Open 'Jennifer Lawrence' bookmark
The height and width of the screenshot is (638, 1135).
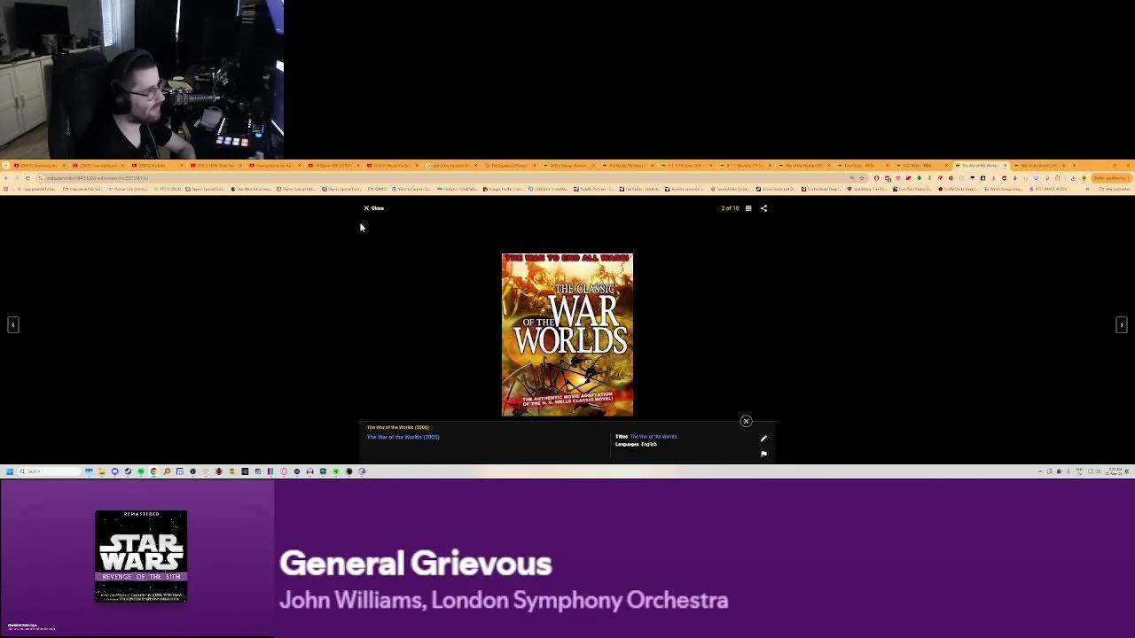pyautogui.click(x=685, y=189)
